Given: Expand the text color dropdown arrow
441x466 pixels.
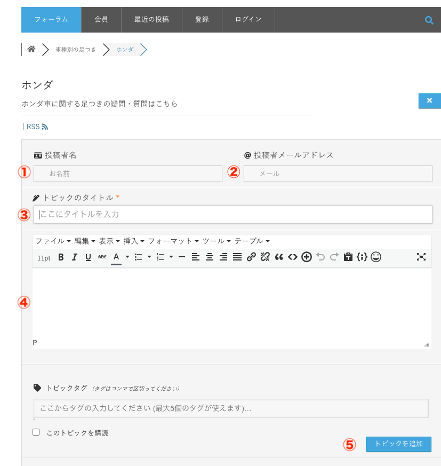Looking at the screenshot, I should [127, 257].
